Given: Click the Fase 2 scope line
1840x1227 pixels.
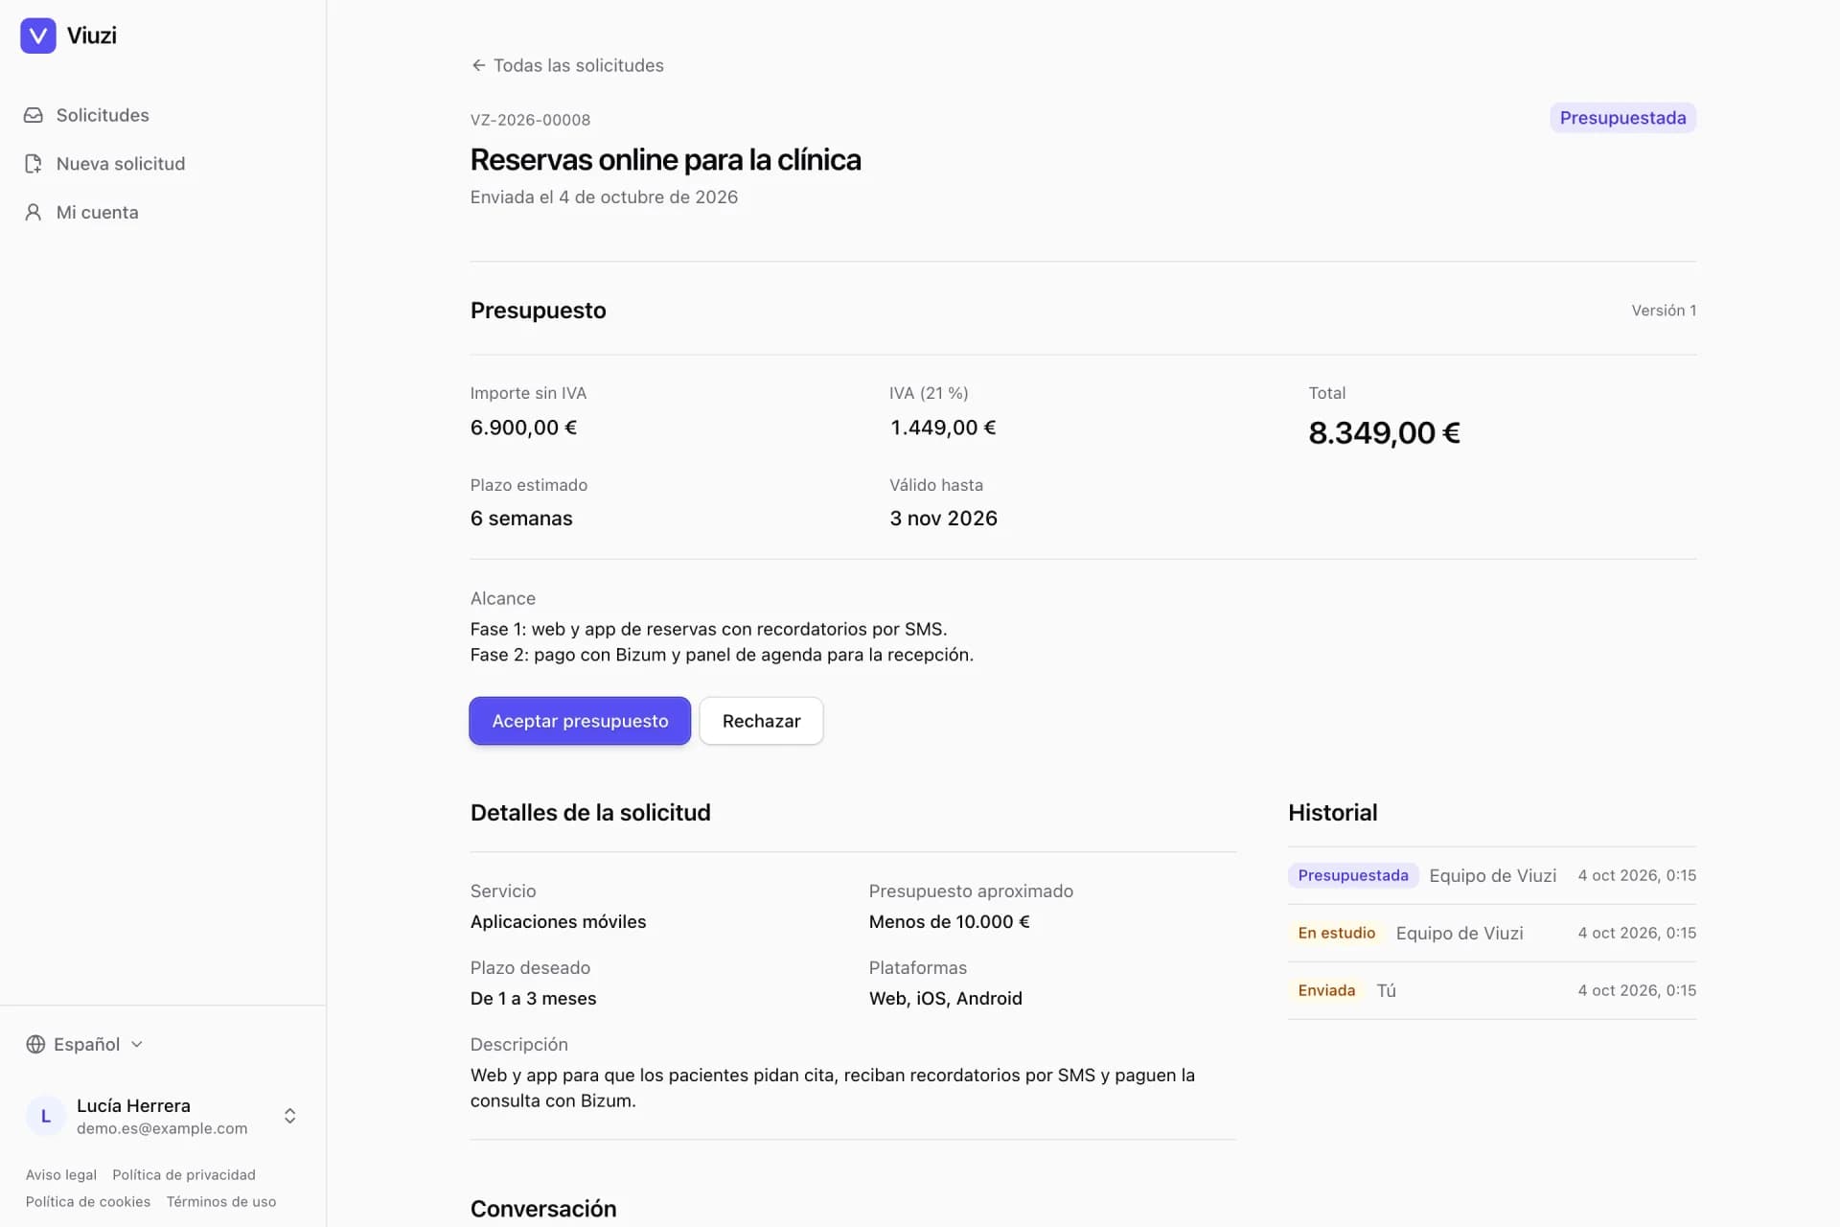Looking at the screenshot, I should pyautogui.click(x=722, y=655).
